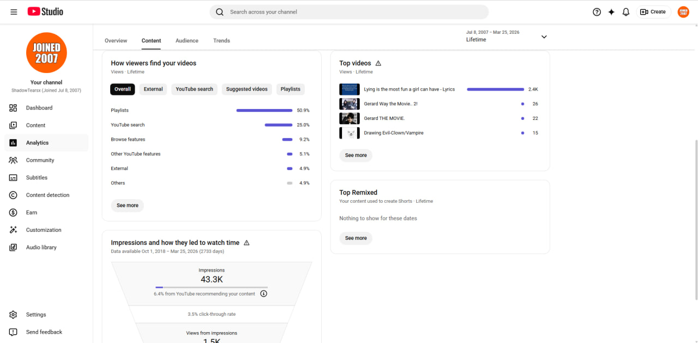Switch to the Overview tab
Viewport: 698px width, 343px height.
pyautogui.click(x=116, y=41)
